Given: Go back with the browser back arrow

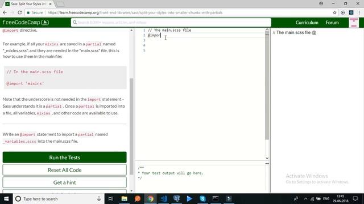Looking at the screenshot, I should [x=5, y=12].
